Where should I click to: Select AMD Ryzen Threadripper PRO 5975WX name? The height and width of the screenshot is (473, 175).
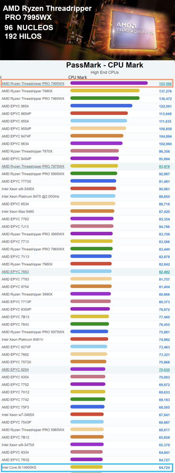pyautogui.click(x=33, y=332)
